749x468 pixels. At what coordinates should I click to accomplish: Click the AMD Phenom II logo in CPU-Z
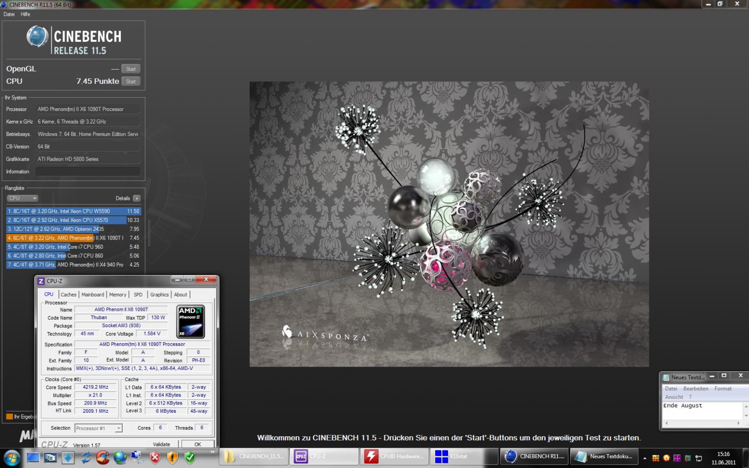point(190,322)
